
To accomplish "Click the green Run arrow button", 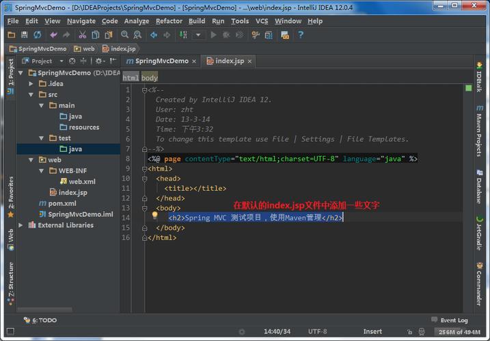I will (213, 35).
